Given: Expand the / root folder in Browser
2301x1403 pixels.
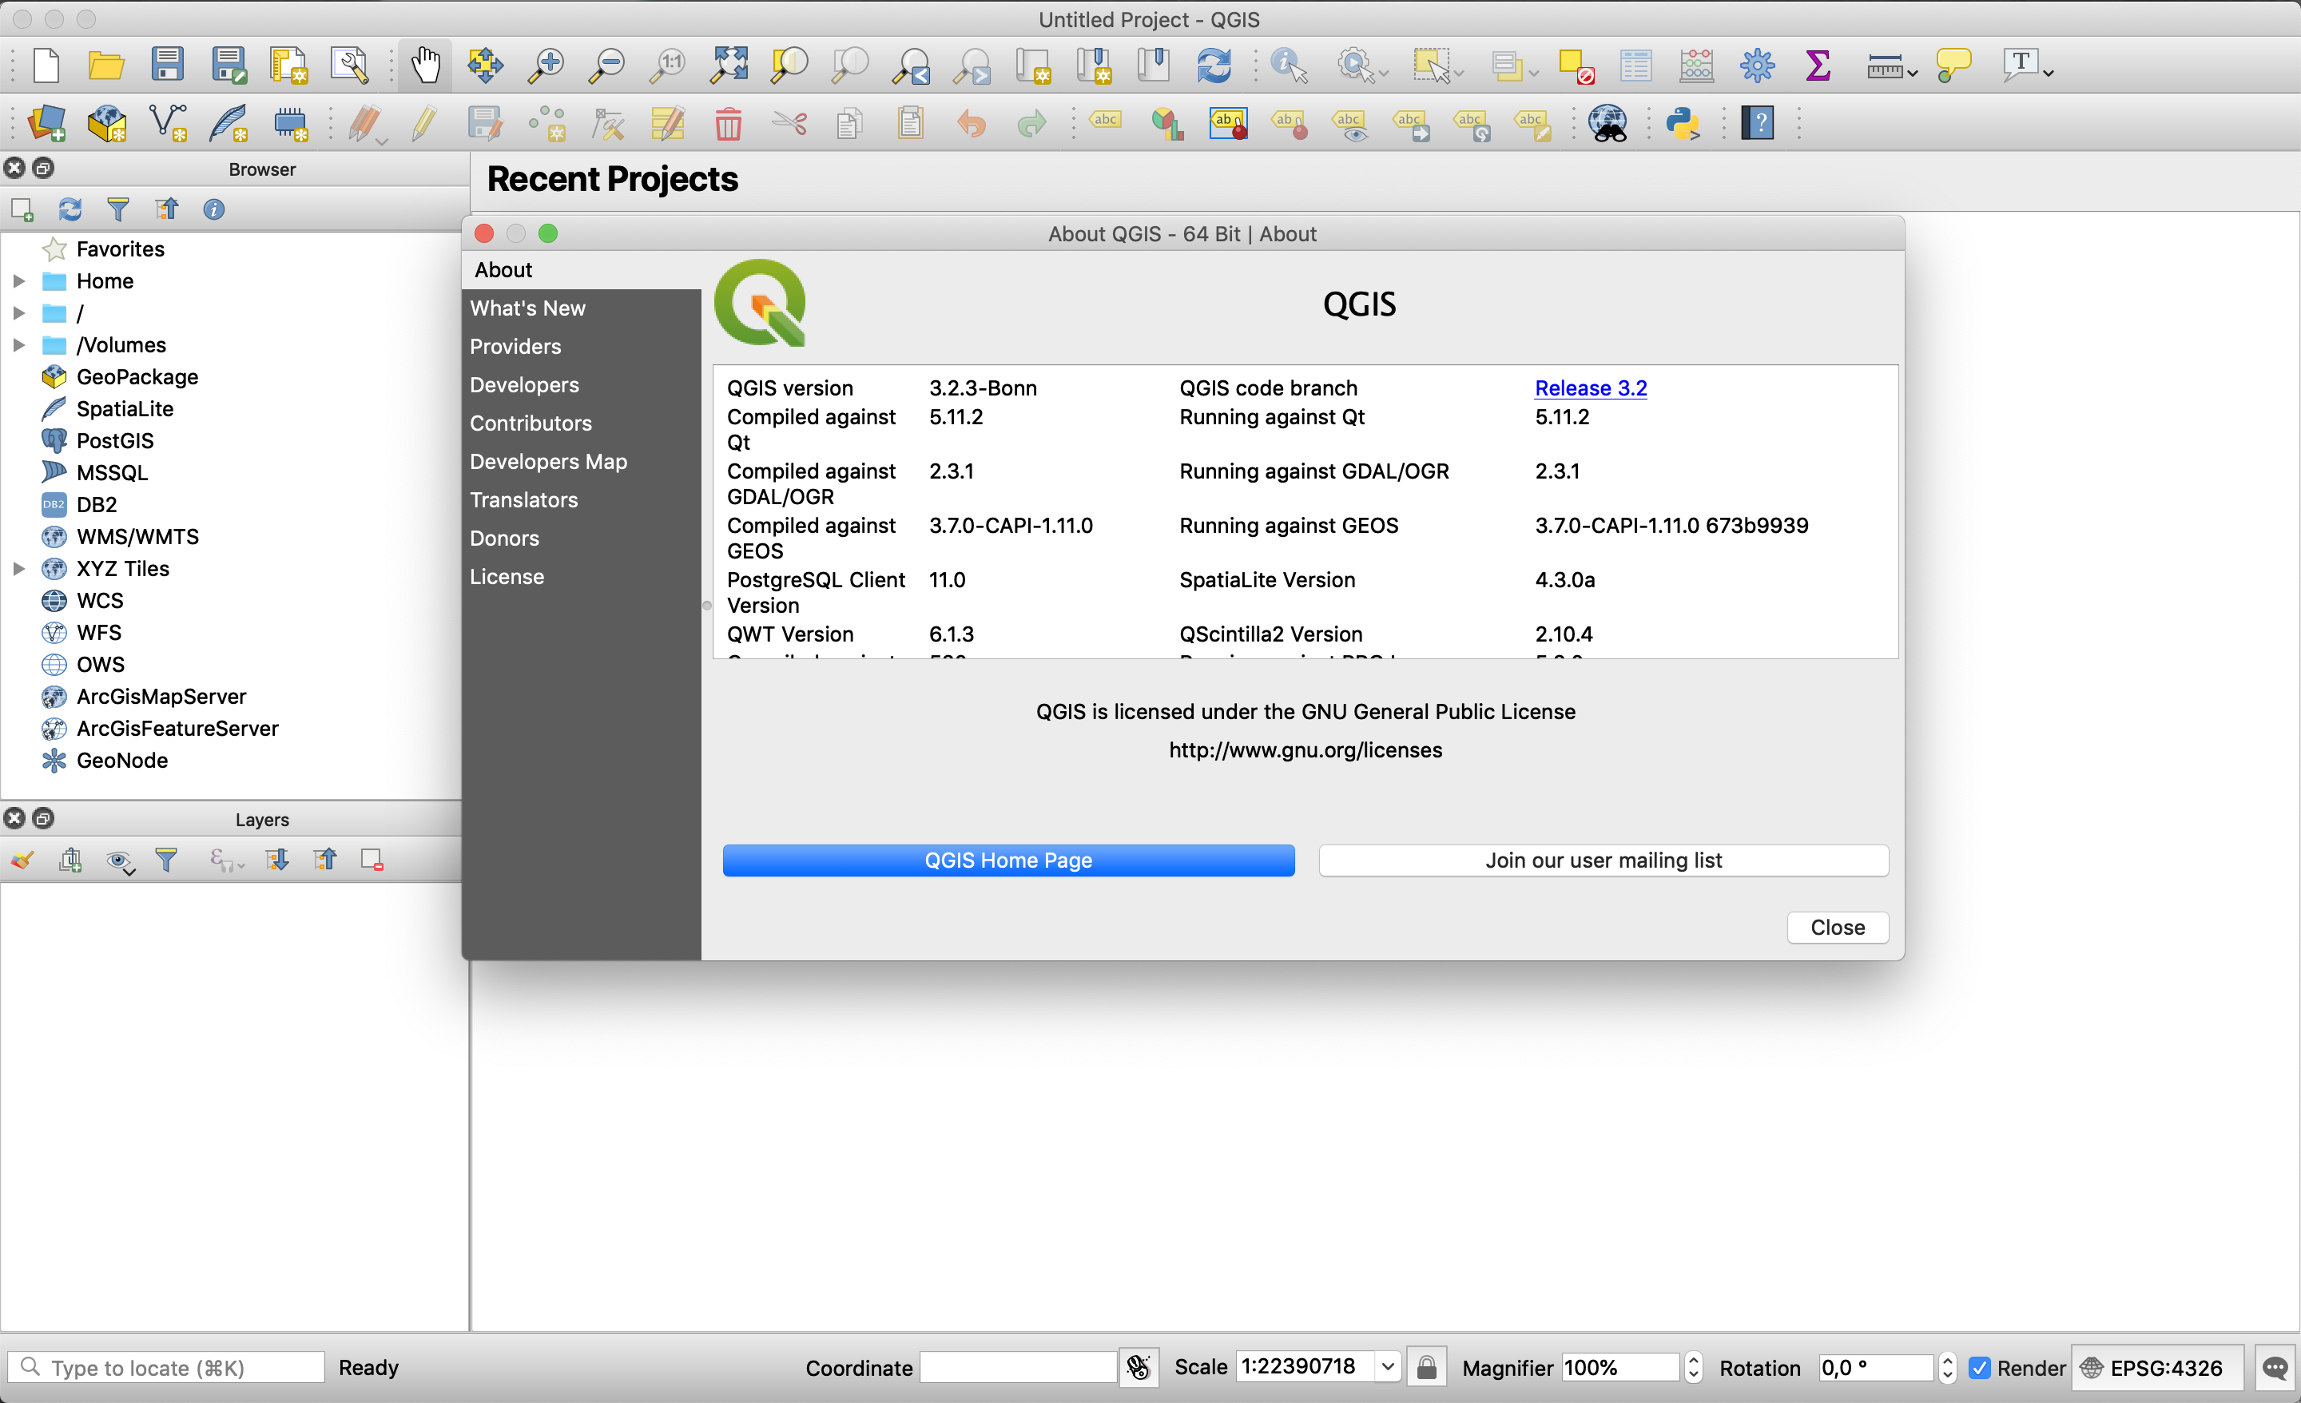Looking at the screenshot, I should coord(18,313).
